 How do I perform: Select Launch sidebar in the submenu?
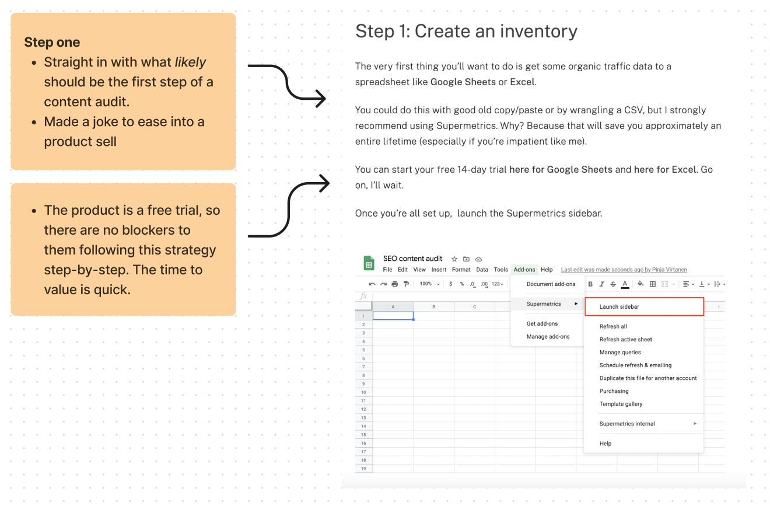pyautogui.click(x=644, y=306)
